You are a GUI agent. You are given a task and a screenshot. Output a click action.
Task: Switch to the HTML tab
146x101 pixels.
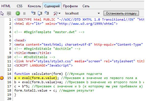click(x=6, y=6)
